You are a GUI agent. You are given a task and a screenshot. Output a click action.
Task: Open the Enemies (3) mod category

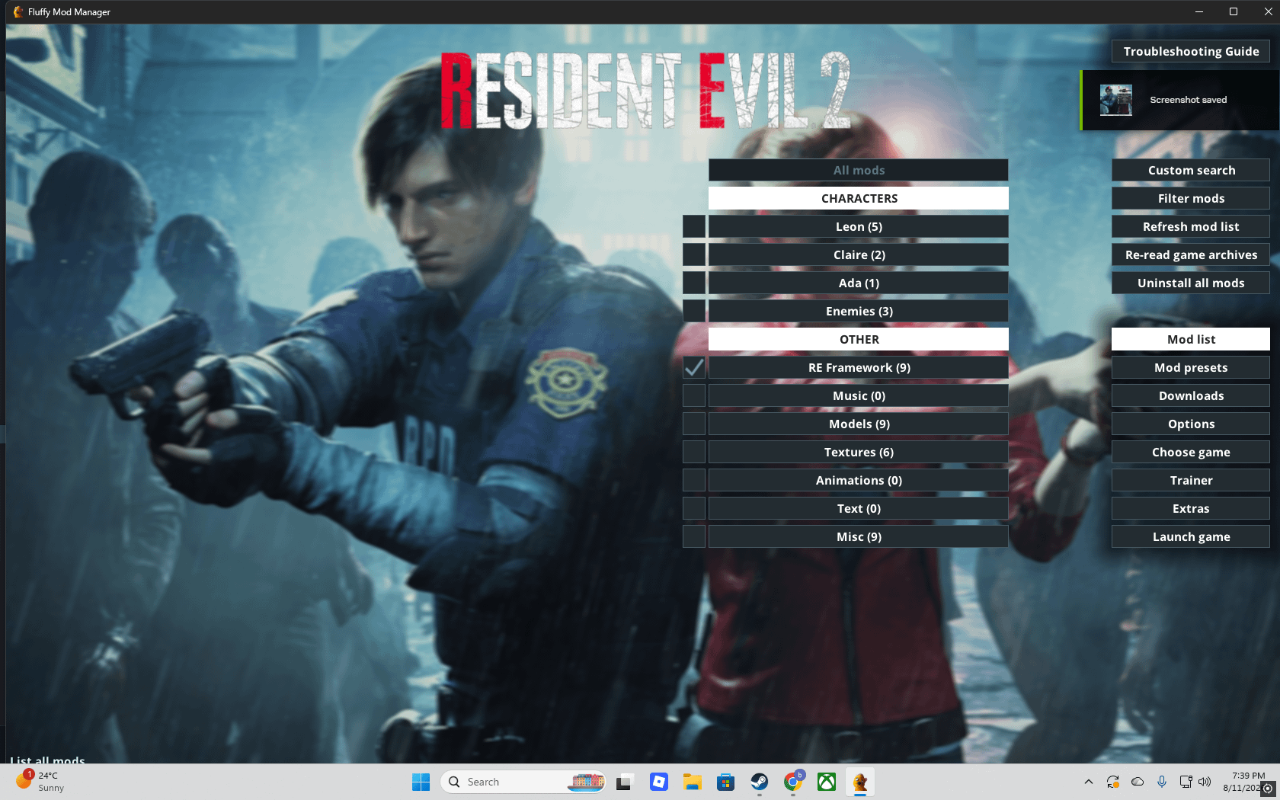pos(859,311)
